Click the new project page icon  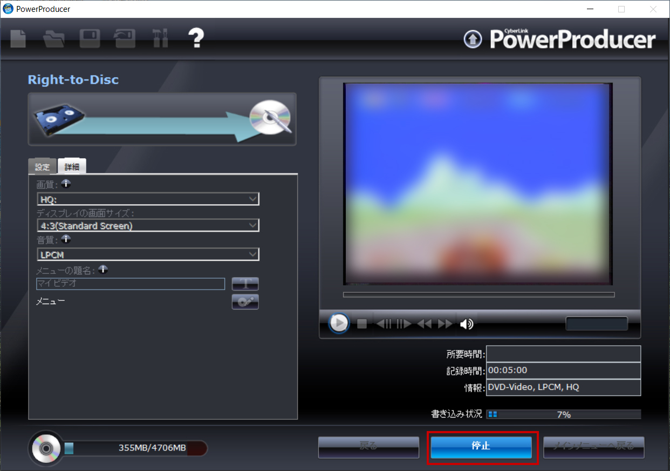(18, 38)
